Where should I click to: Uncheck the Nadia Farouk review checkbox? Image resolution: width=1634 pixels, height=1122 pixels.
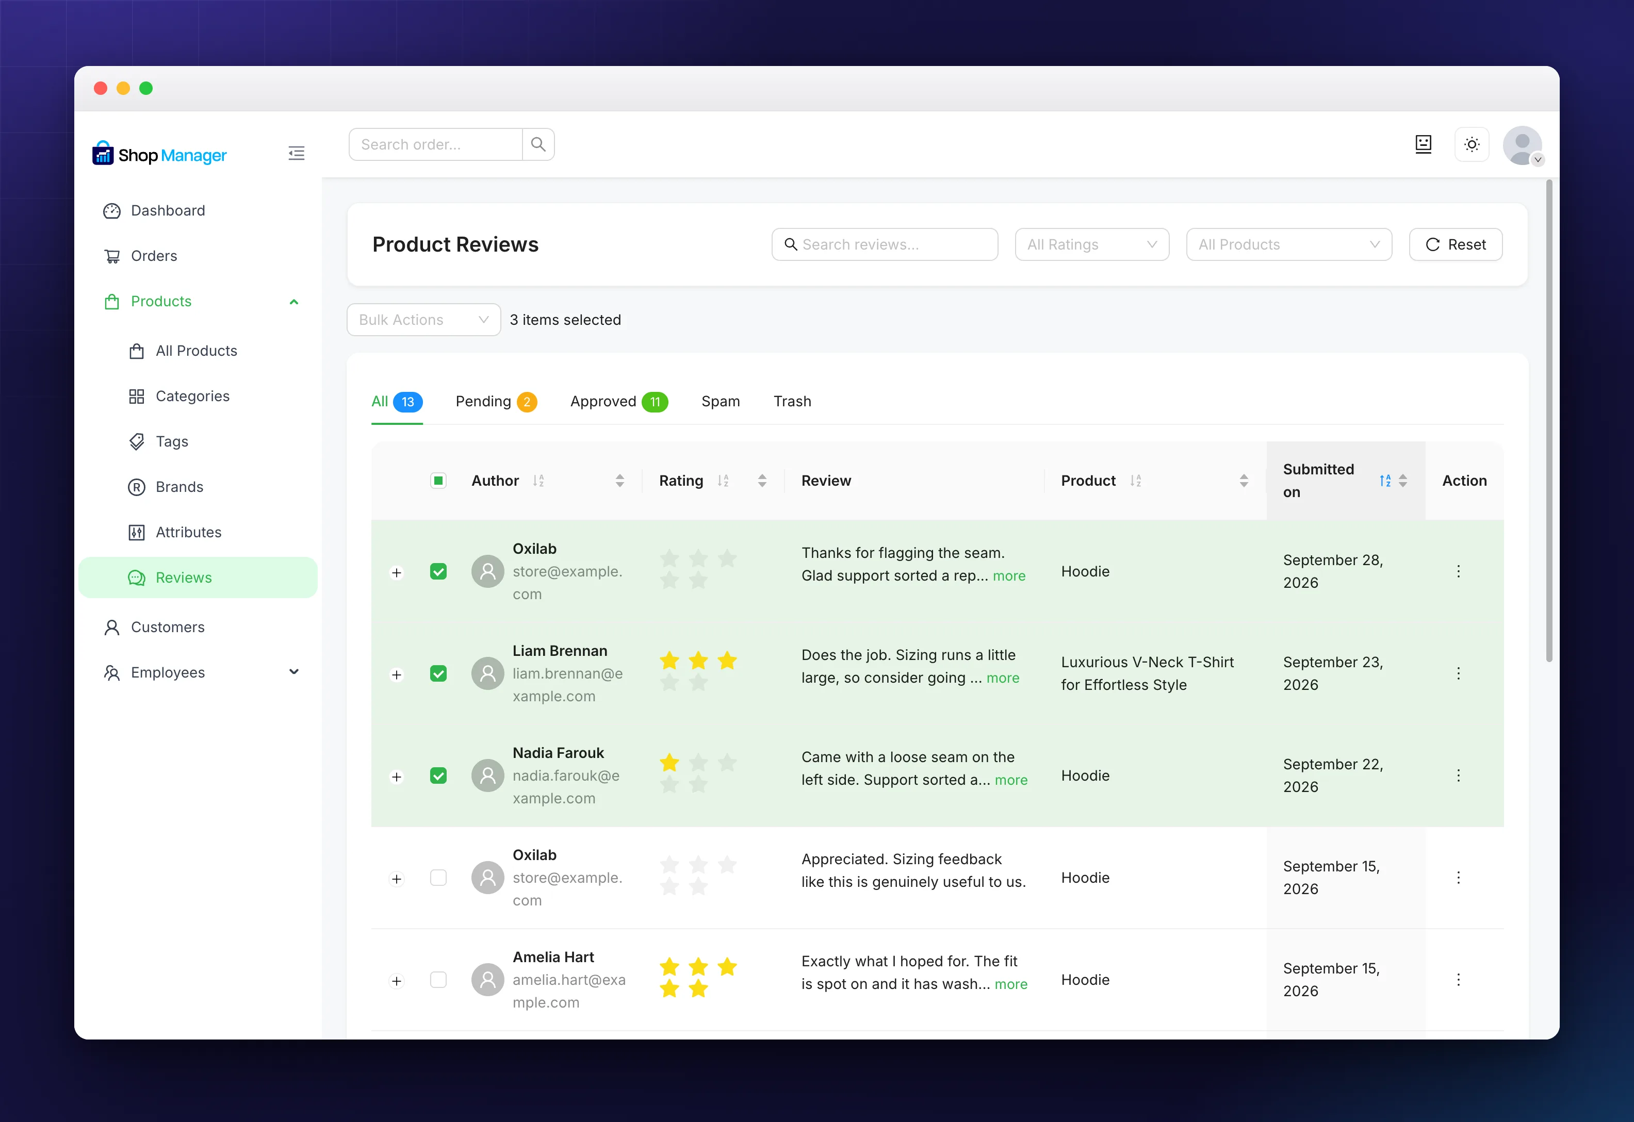pyautogui.click(x=438, y=775)
